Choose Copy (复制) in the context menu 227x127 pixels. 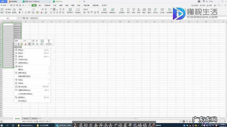tap(32, 50)
